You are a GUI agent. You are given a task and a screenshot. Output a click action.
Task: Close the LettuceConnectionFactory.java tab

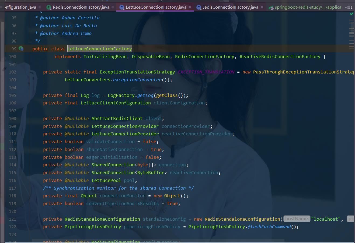point(190,7)
